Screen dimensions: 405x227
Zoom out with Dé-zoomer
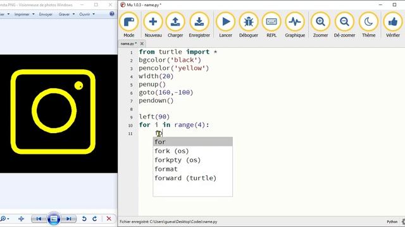tap(344, 25)
